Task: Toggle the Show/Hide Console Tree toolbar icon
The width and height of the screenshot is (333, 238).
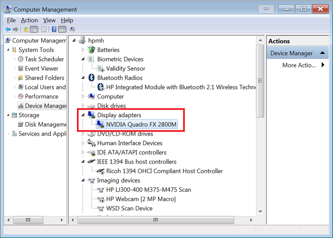Action: click(x=34, y=29)
